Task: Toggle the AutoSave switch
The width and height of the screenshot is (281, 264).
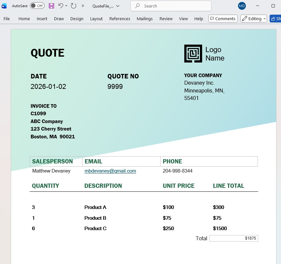Action: (x=37, y=6)
